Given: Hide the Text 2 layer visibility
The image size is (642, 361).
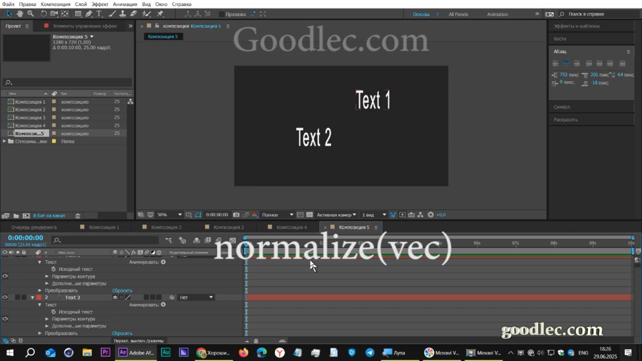Looking at the screenshot, I should click(5, 297).
